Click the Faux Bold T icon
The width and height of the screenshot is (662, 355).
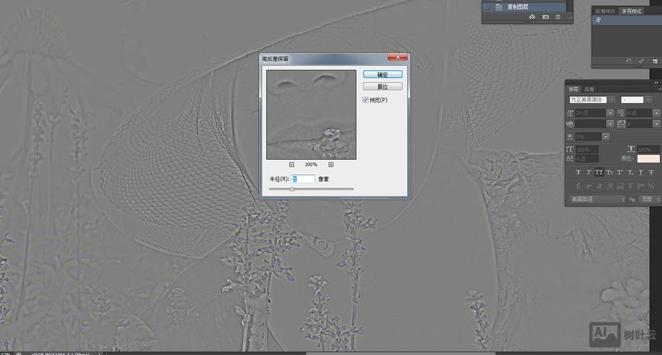[x=578, y=173]
